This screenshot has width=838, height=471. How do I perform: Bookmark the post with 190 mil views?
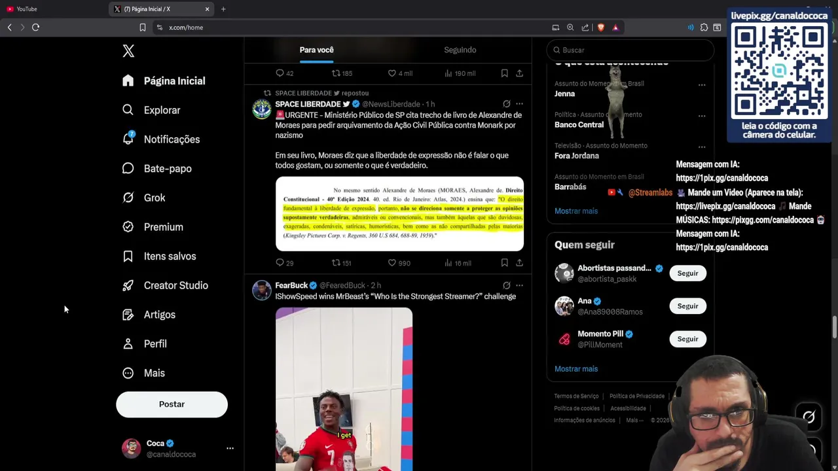pyautogui.click(x=504, y=73)
